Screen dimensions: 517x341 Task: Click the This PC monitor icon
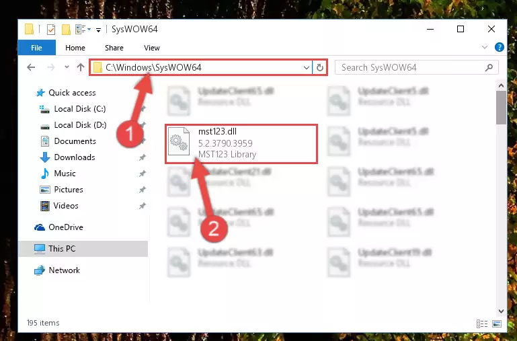pyautogui.click(x=40, y=249)
